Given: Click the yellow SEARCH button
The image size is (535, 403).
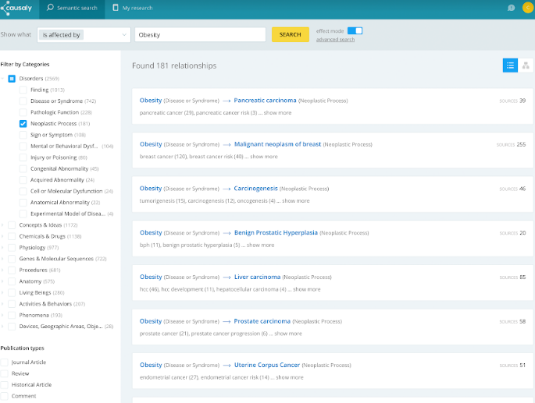Looking at the screenshot, I should pyautogui.click(x=291, y=35).
